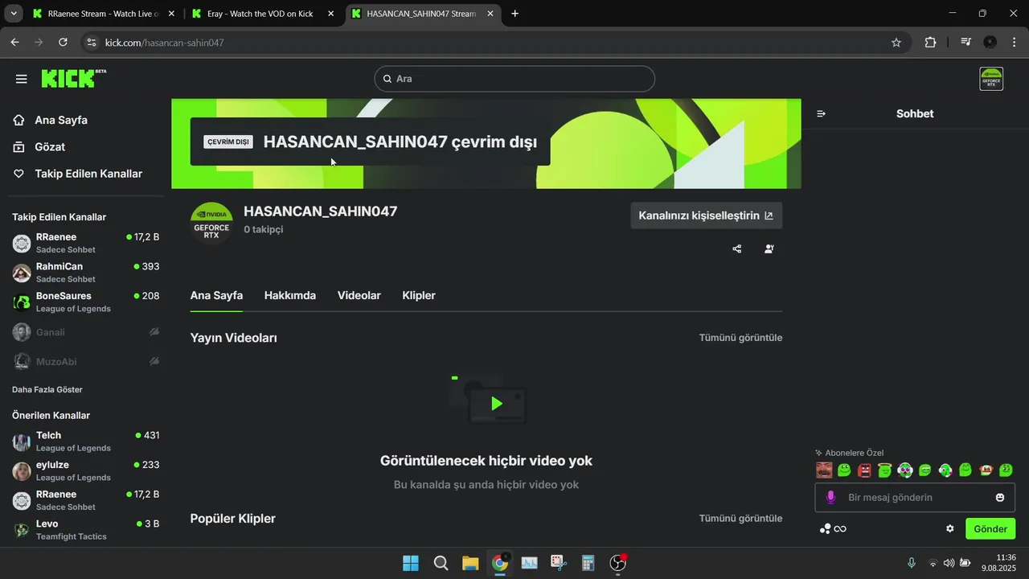Open Levo recommended channel
Image resolution: width=1029 pixels, height=579 pixels.
coord(85,529)
